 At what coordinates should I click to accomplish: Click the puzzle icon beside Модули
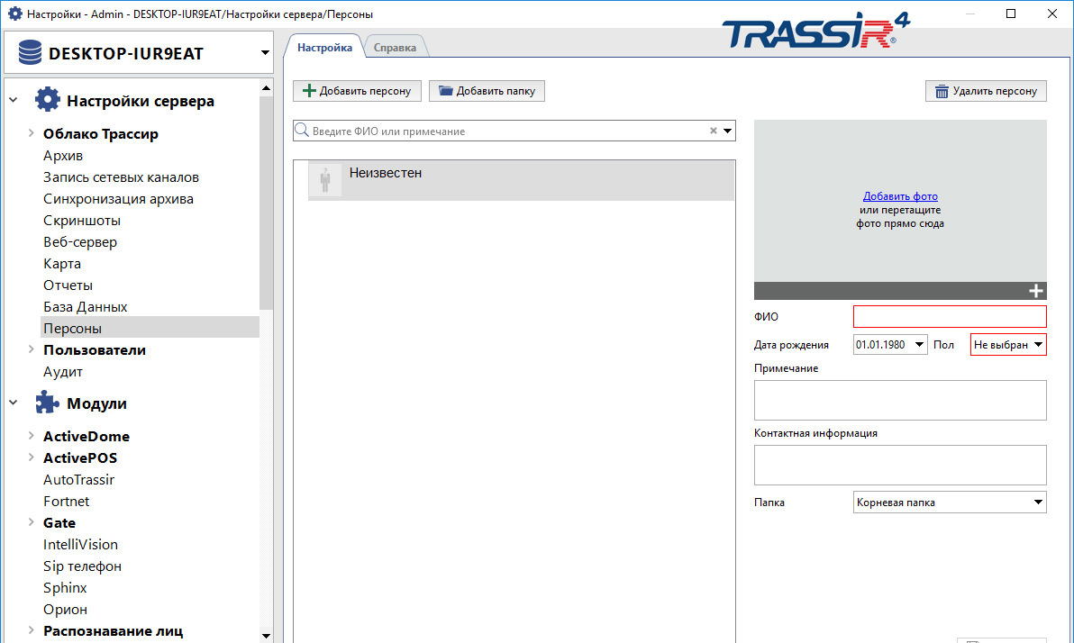click(x=46, y=403)
